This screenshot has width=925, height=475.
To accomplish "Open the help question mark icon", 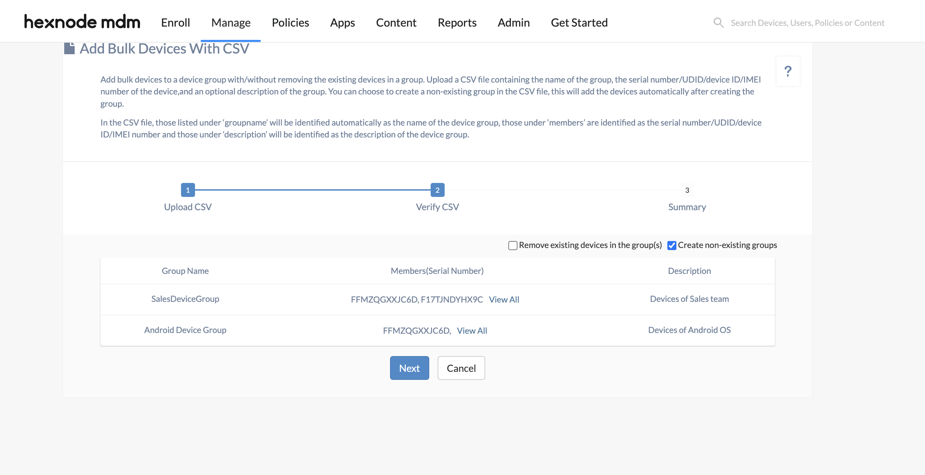I will coord(788,71).
